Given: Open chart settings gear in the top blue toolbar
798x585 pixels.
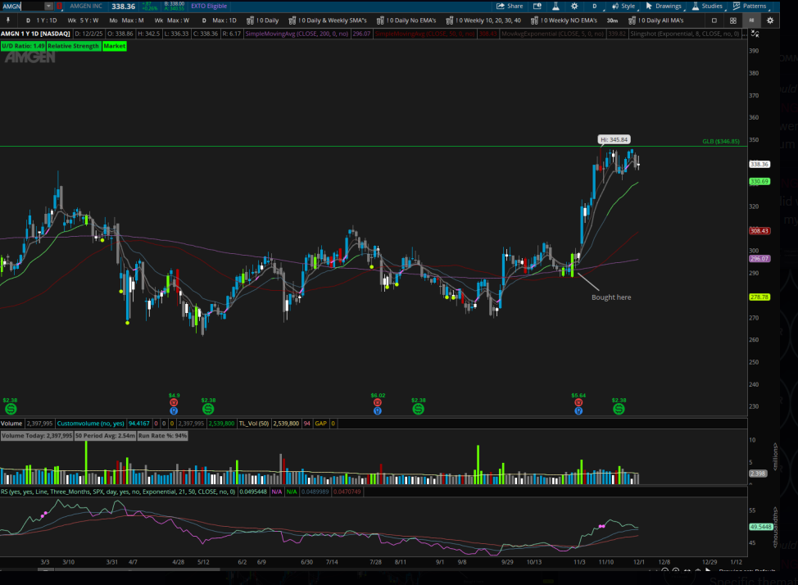Looking at the screenshot, I should click(x=574, y=6).
